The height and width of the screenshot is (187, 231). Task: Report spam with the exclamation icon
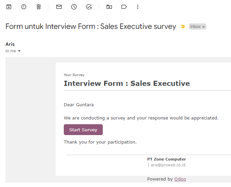[24, 7]
